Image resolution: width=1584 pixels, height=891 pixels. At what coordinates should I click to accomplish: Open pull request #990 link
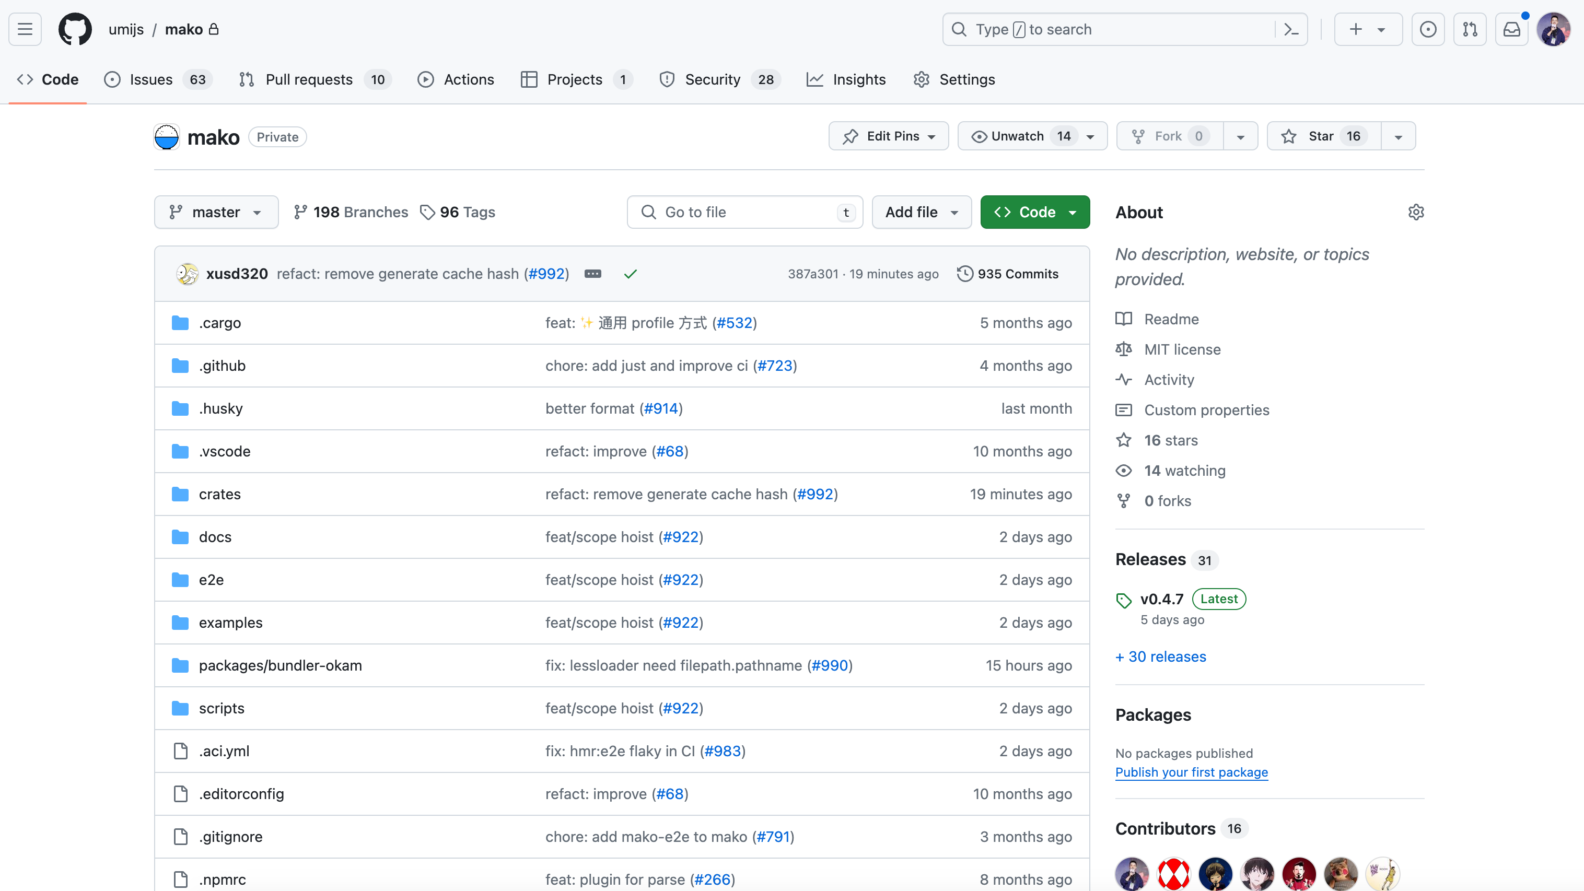[830, 665]
